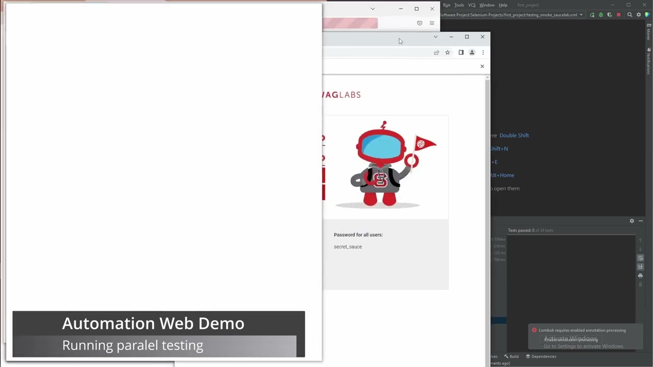Screen dimensions: 653x367
Task: Open IntelliJ settings gear in top toolbar
Action: coord(638,15)
